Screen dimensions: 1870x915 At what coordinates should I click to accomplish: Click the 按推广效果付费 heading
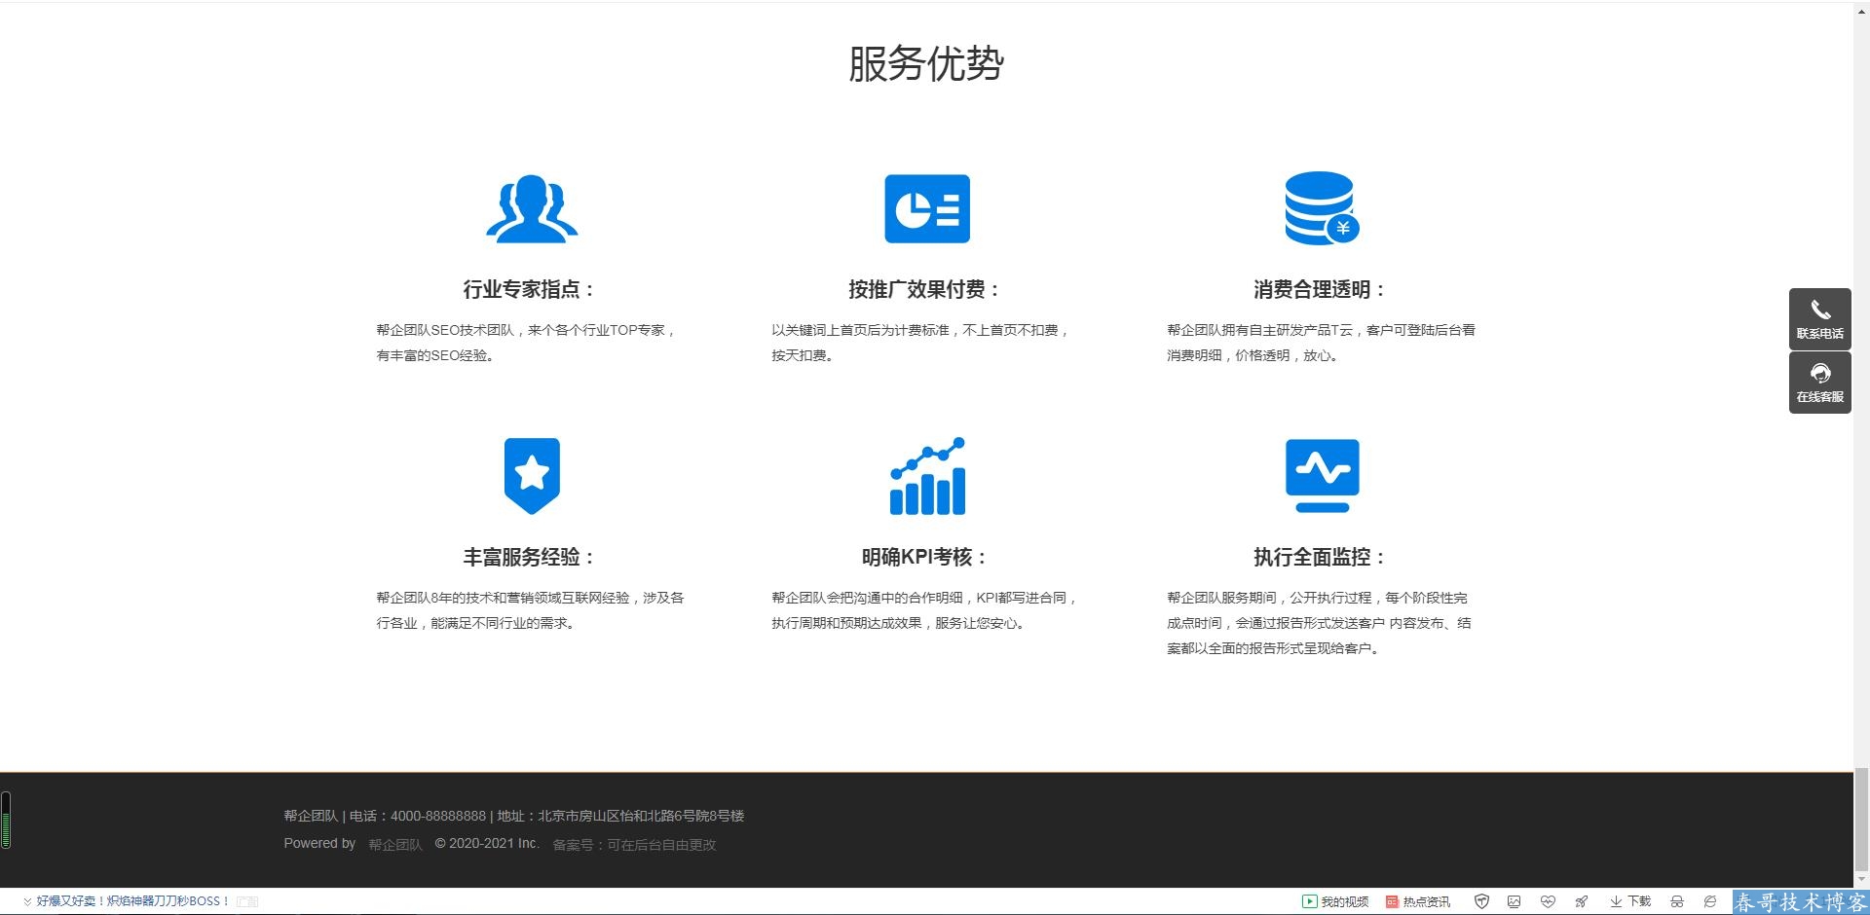click(923, 289)
